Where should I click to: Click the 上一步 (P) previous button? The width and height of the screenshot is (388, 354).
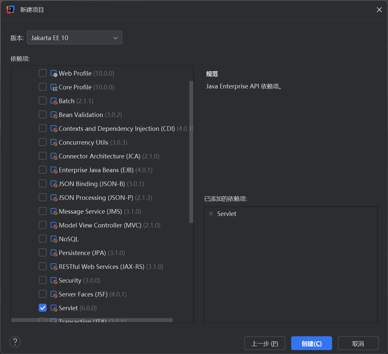pos(265,343)
